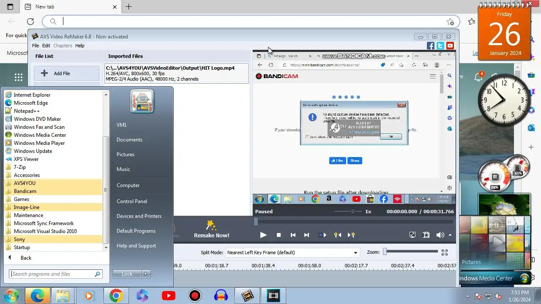
Task: Click system tray volume icon
Action: click(498, 296)
